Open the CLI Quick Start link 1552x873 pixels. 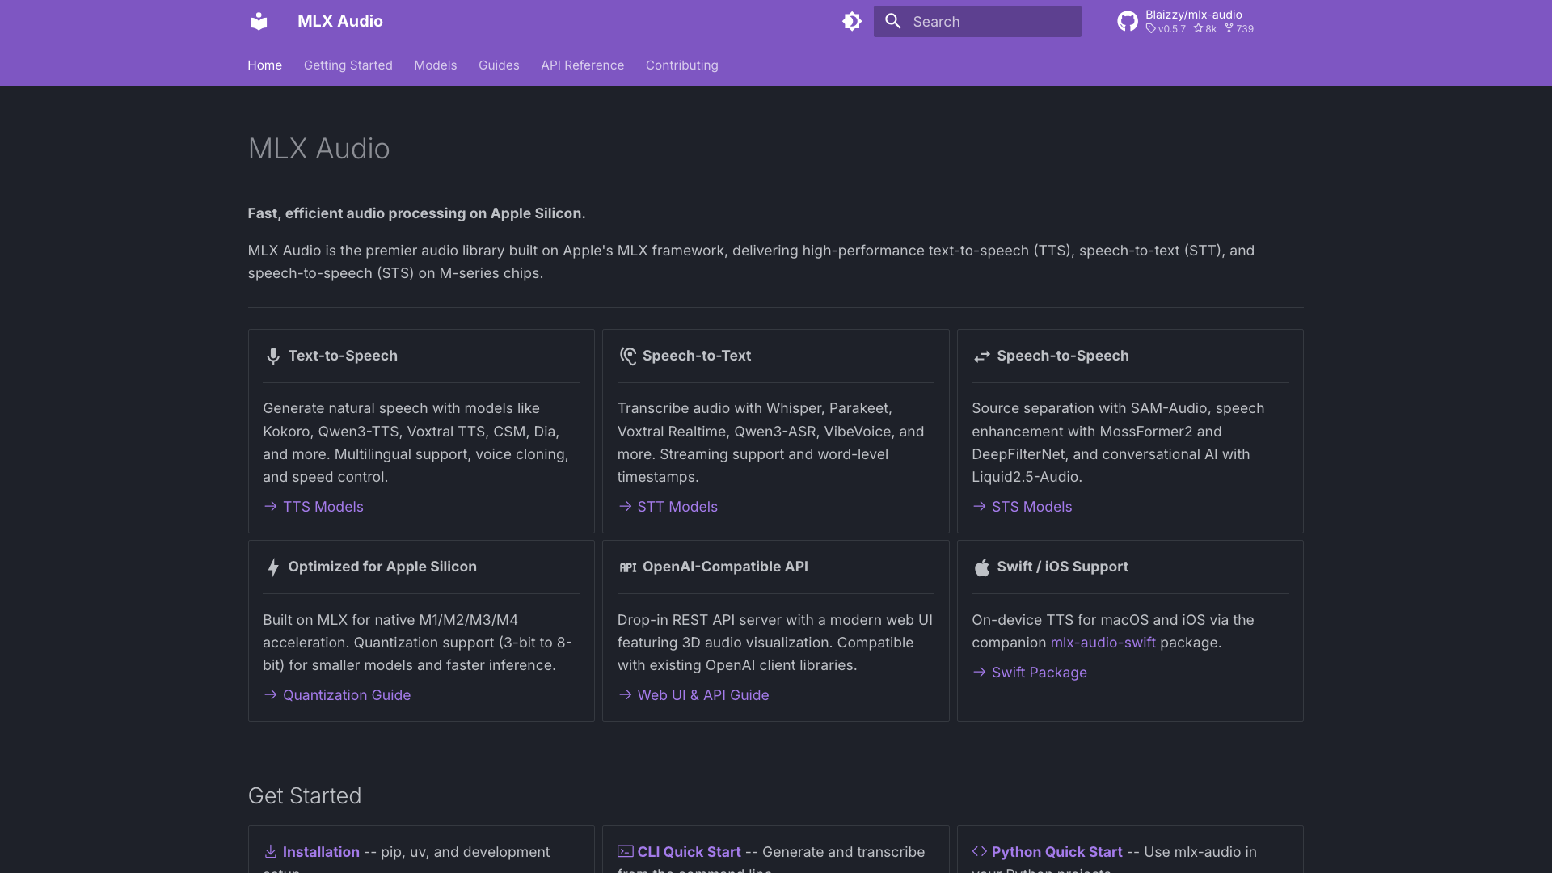click(689, 852)
